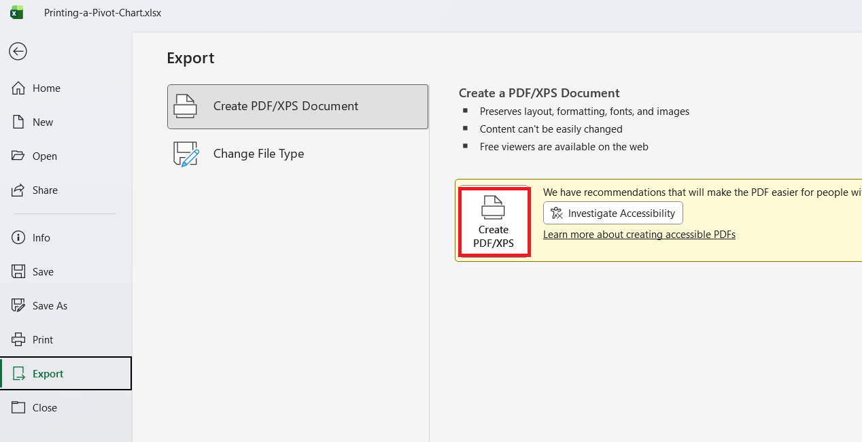Click the printer icon beside Print
Image resolution: width=862 pixels, height=442 pixels.
18,340
